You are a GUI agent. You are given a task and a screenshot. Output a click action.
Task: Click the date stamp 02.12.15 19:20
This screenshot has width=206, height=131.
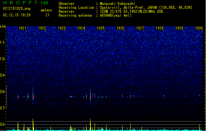click(17, 15)
